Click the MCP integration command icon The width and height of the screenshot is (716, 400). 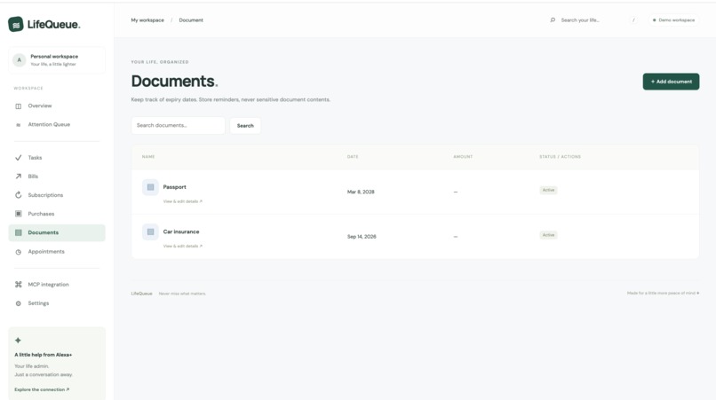19,285
